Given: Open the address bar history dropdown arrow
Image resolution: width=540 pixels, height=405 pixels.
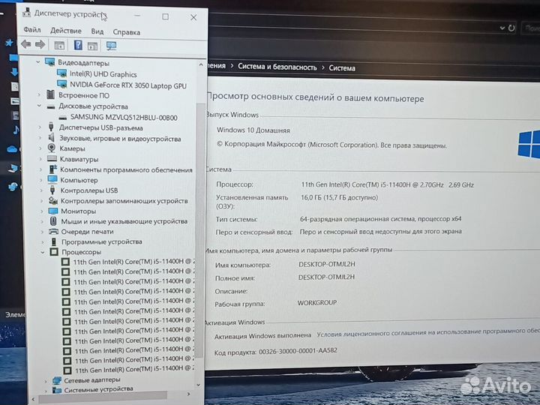Looking at the screenshot, I should pos(502,28).
